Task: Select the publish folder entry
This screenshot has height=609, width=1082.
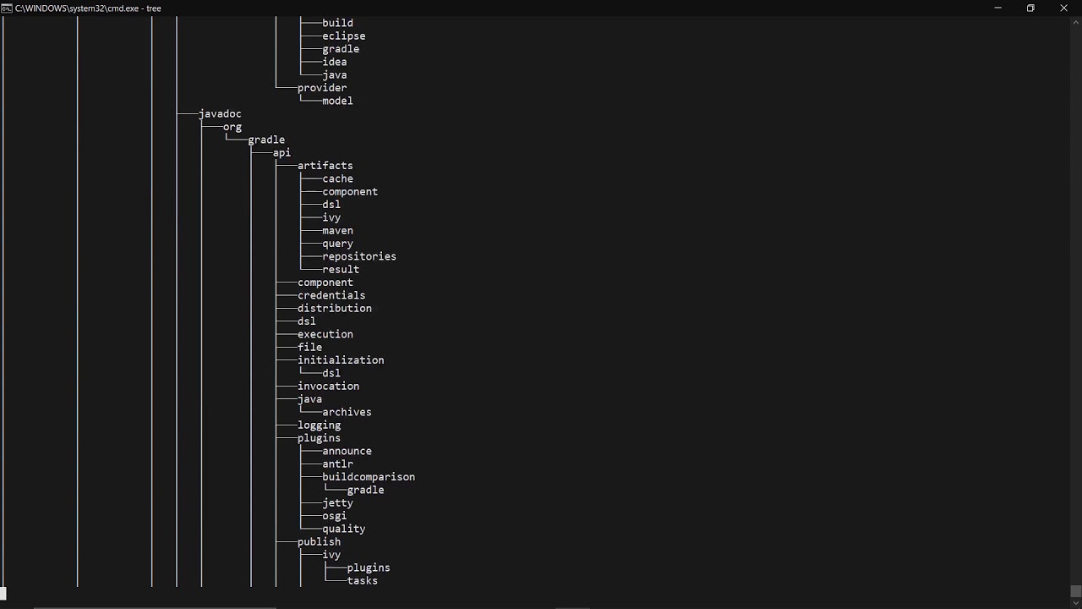Action: [x=319, y=542]
